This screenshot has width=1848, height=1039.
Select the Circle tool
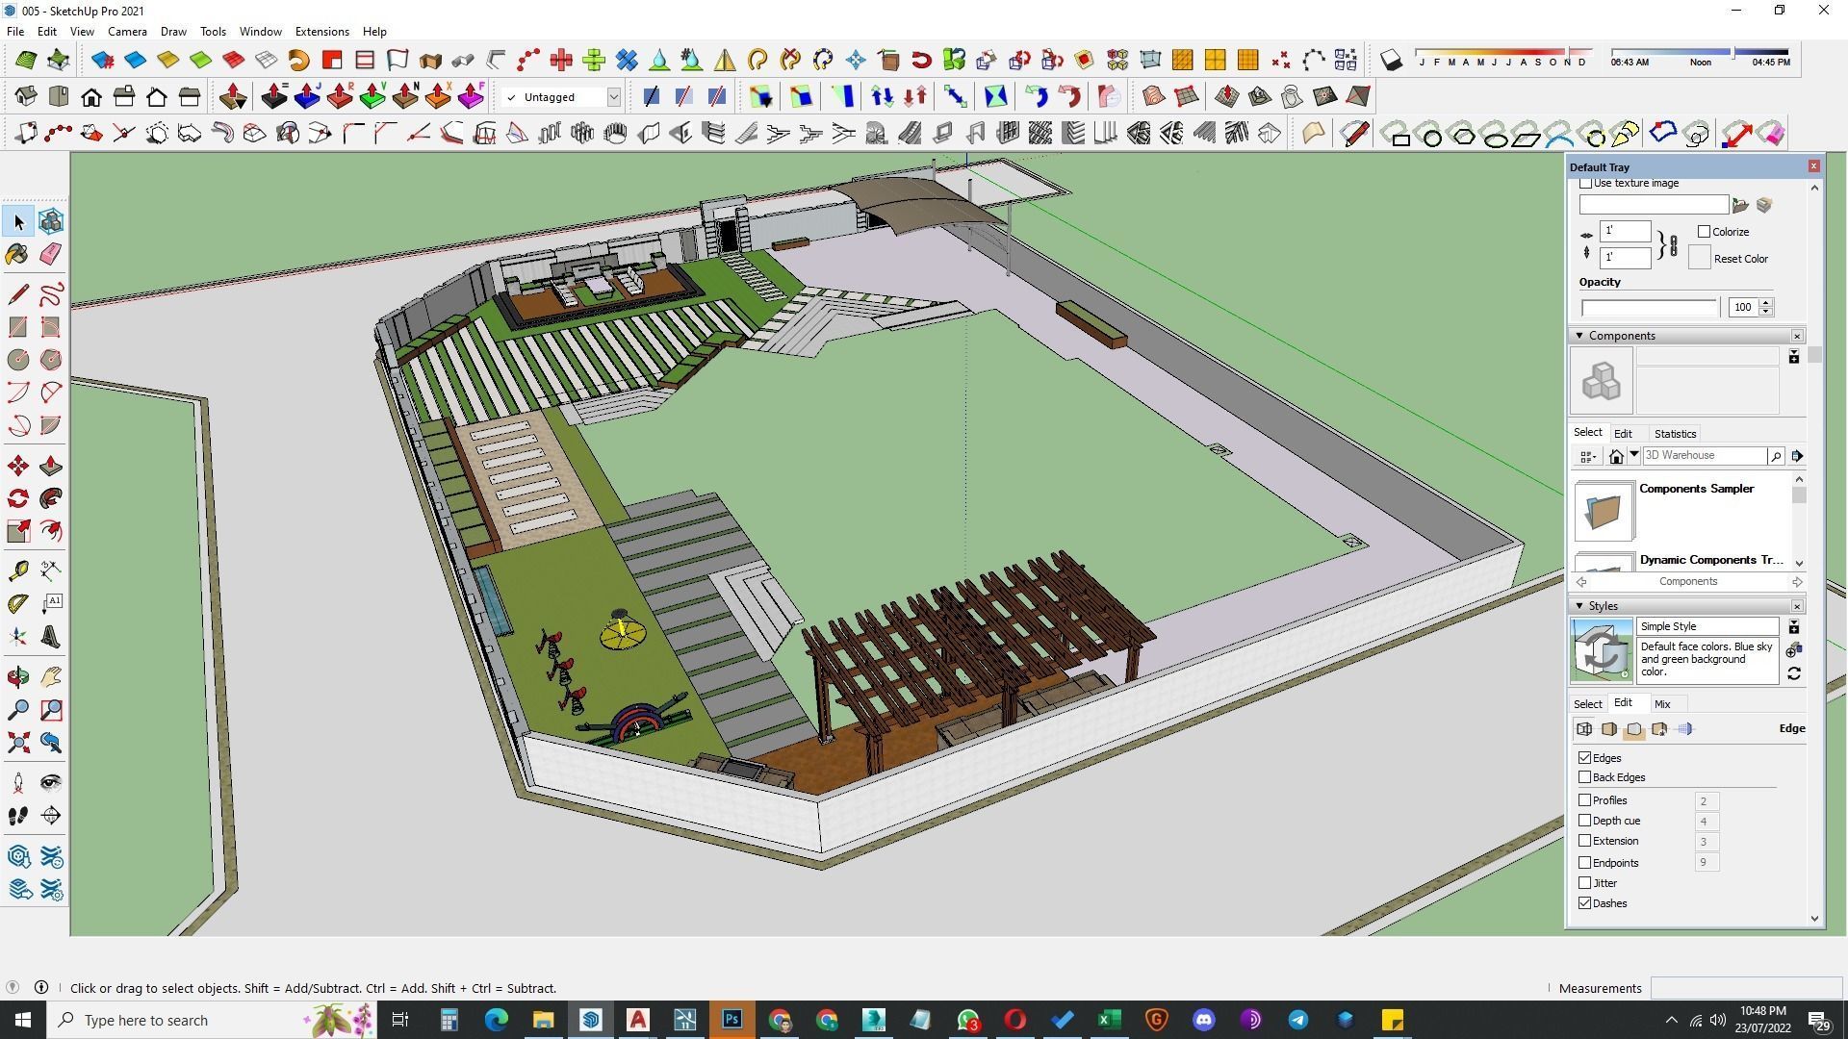click(18, 360)
